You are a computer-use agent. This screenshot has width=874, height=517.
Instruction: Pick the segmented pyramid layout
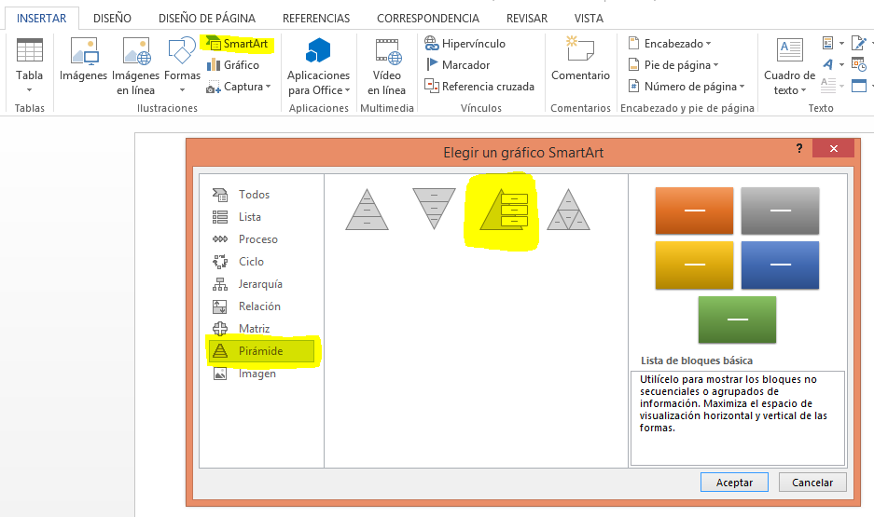point(569,210)
